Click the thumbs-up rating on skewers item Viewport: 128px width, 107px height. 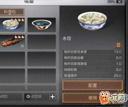click(19, 37)
